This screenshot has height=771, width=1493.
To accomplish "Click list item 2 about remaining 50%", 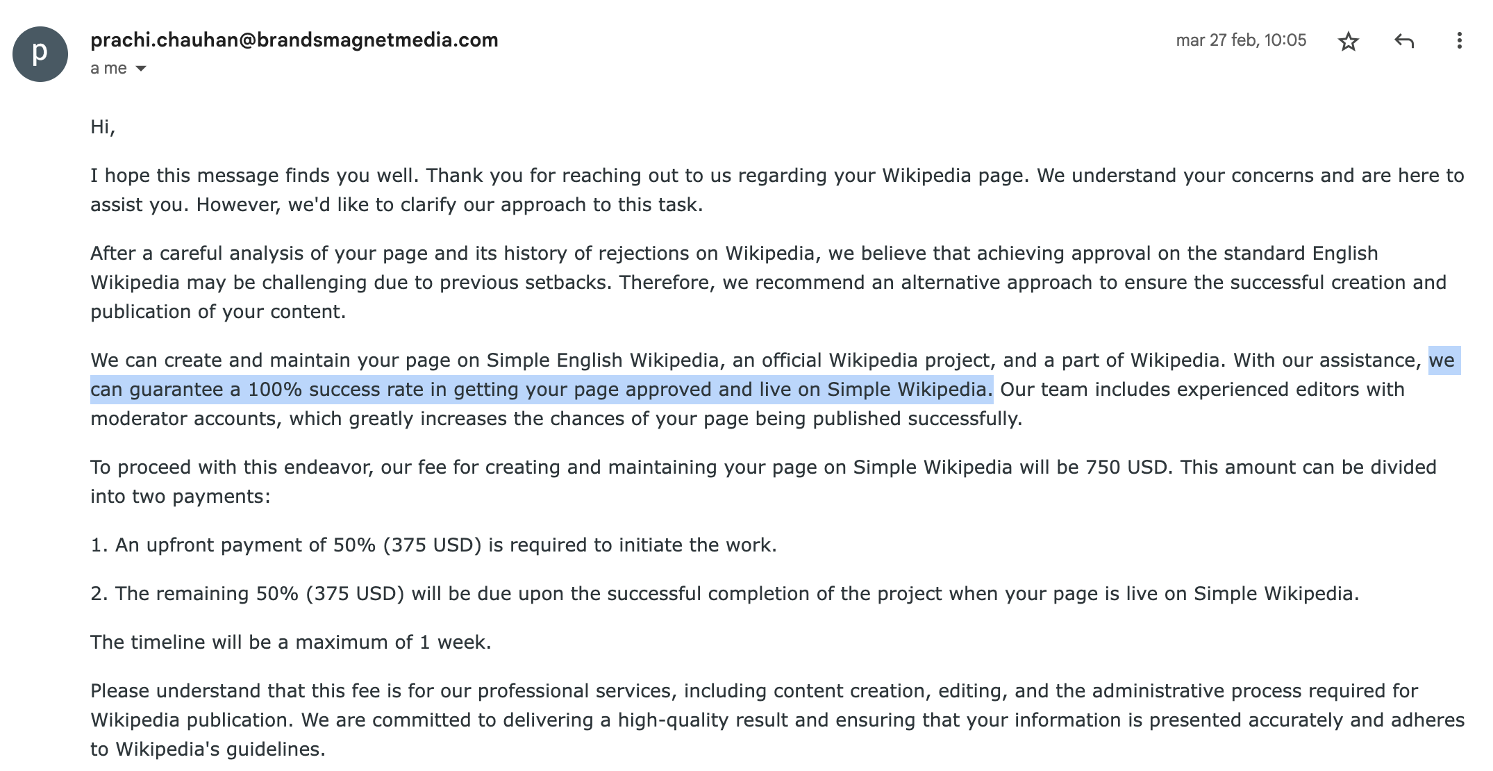I will 724,593.
